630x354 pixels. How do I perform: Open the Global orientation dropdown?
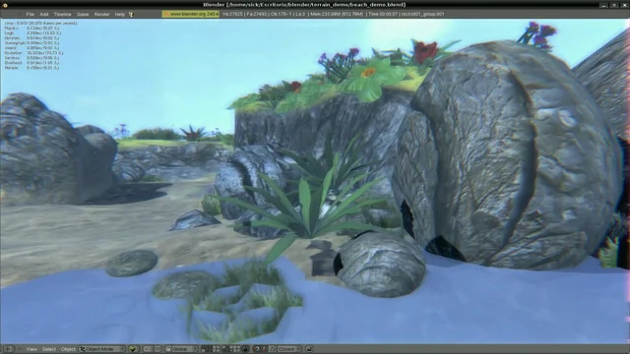click(181, 349)
